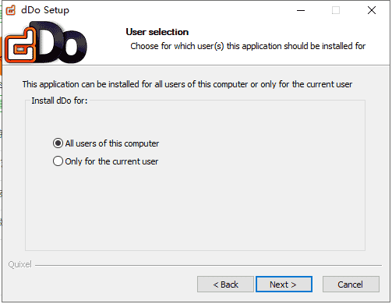Click the User selection heading
The height and width of the screenshot is (304, 392).
tap(157, 32)
